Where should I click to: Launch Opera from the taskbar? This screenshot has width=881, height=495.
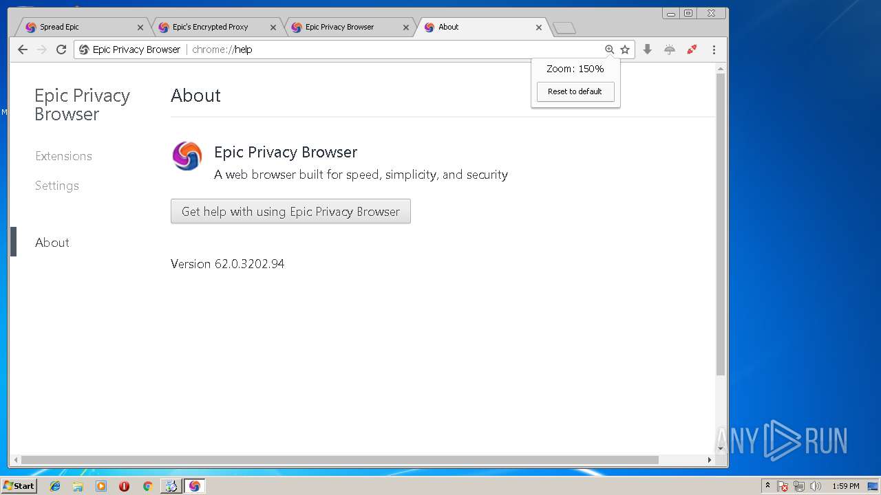pos(124,486)
